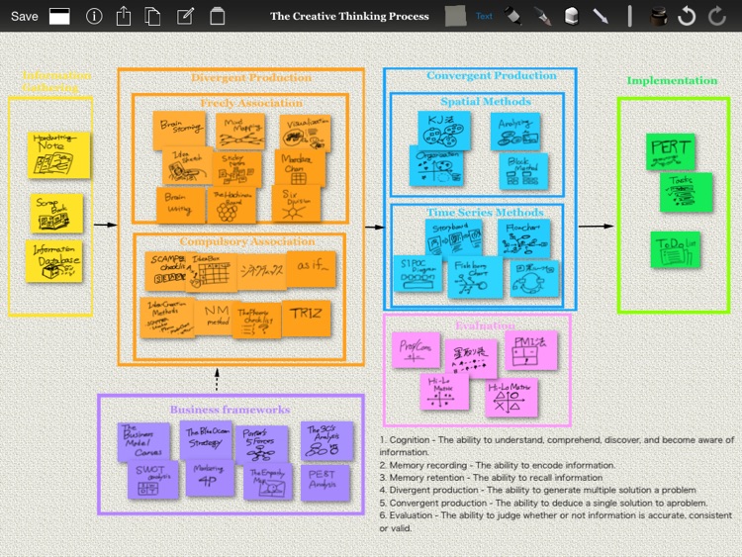This screenshot has height=557, width=742.
Task: Select the Analyzing blue sticky
Action: (515, 131)
